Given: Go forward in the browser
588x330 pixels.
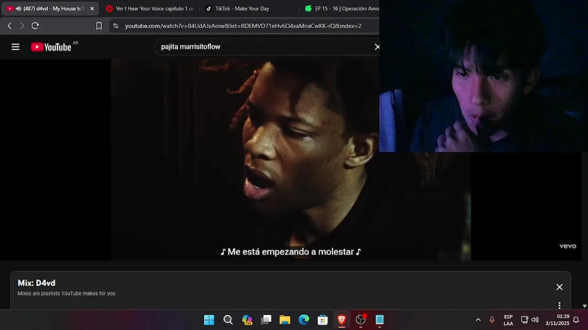Looking at the screenshot, I should point(22,26).
